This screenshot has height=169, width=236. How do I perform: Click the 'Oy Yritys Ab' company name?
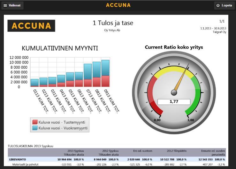point(112,30)
